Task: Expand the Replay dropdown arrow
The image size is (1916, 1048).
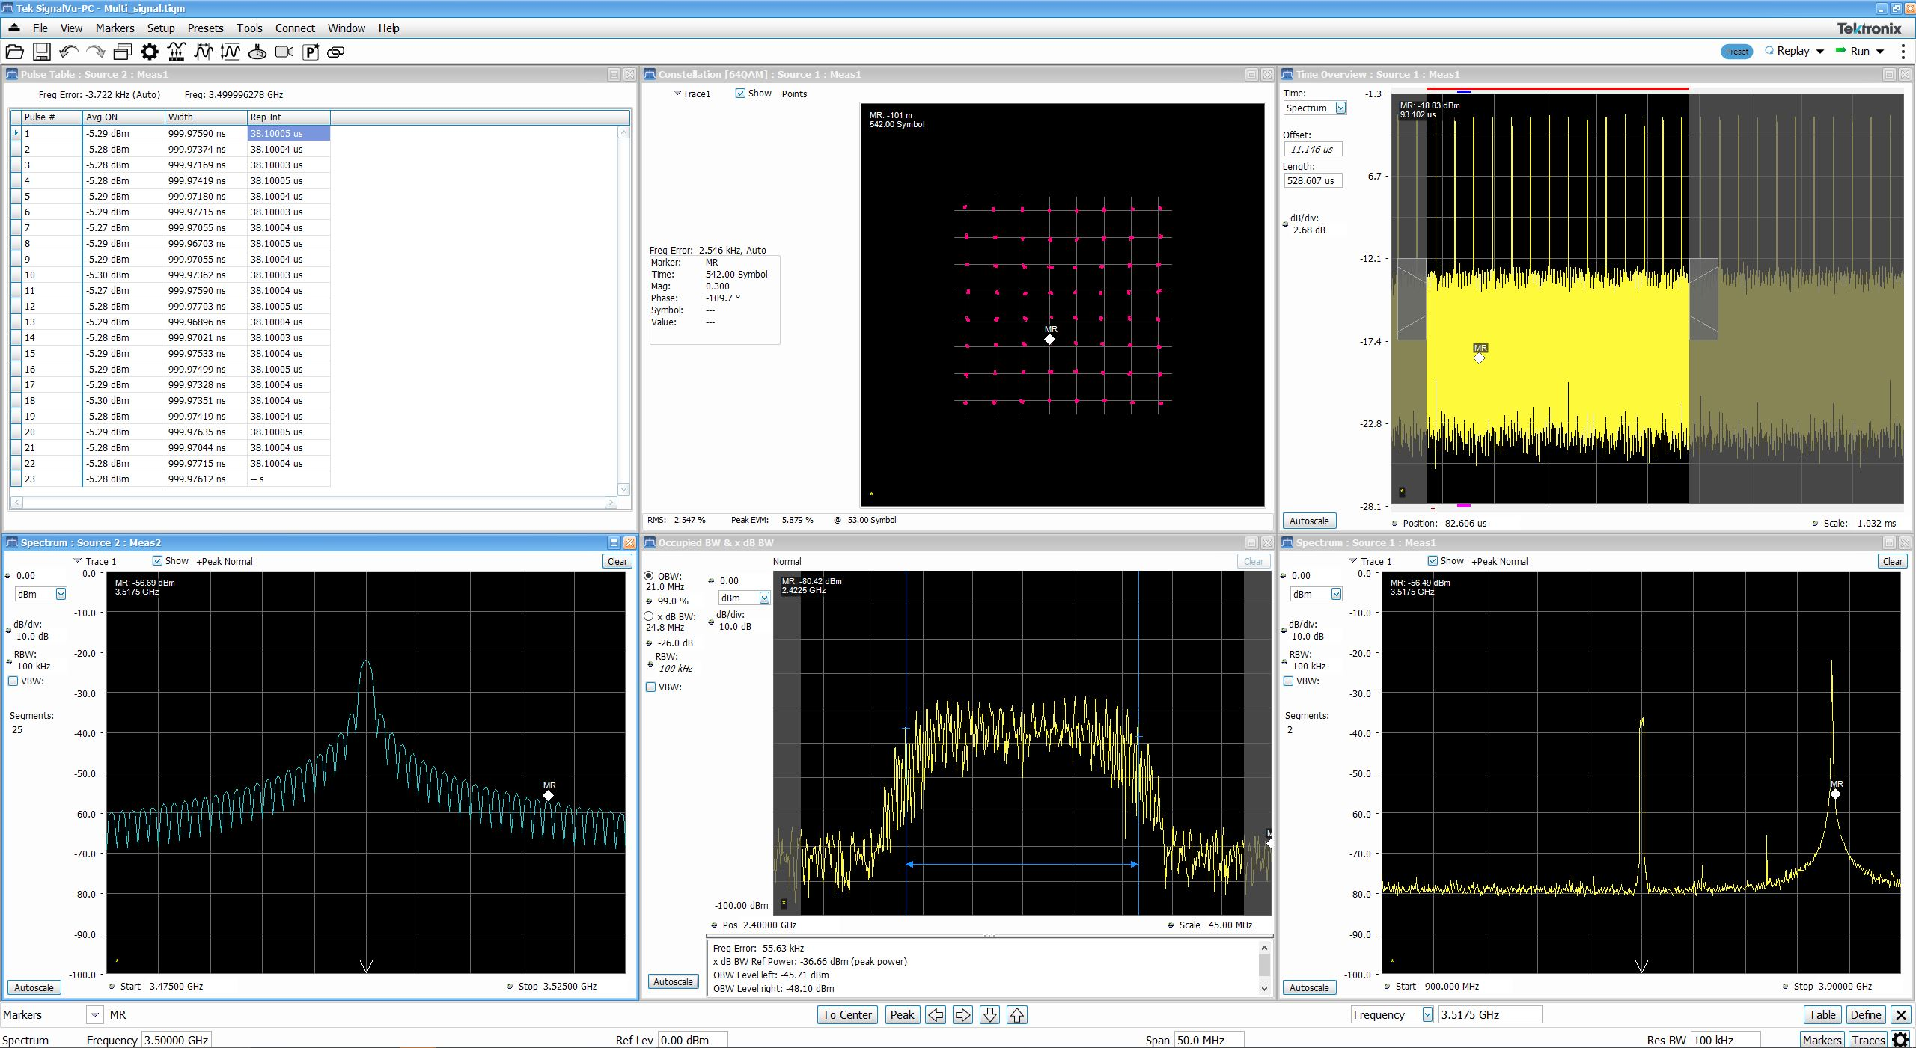Action: (1820, 51)
